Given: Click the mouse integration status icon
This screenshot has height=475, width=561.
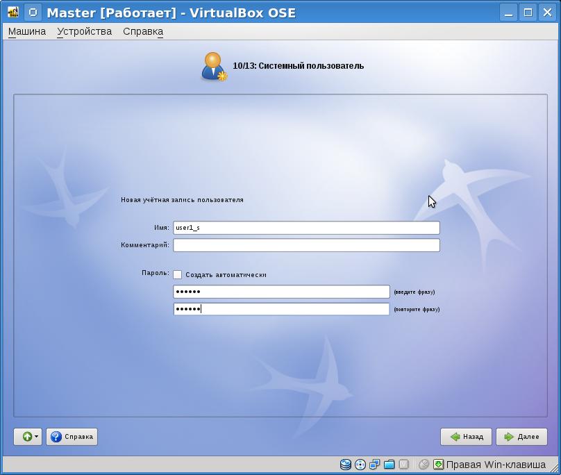Looking at the screenshot, I should 424,465.
